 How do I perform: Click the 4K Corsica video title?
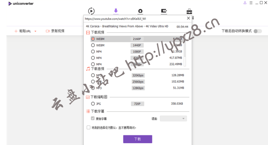(x=127, y=26)
